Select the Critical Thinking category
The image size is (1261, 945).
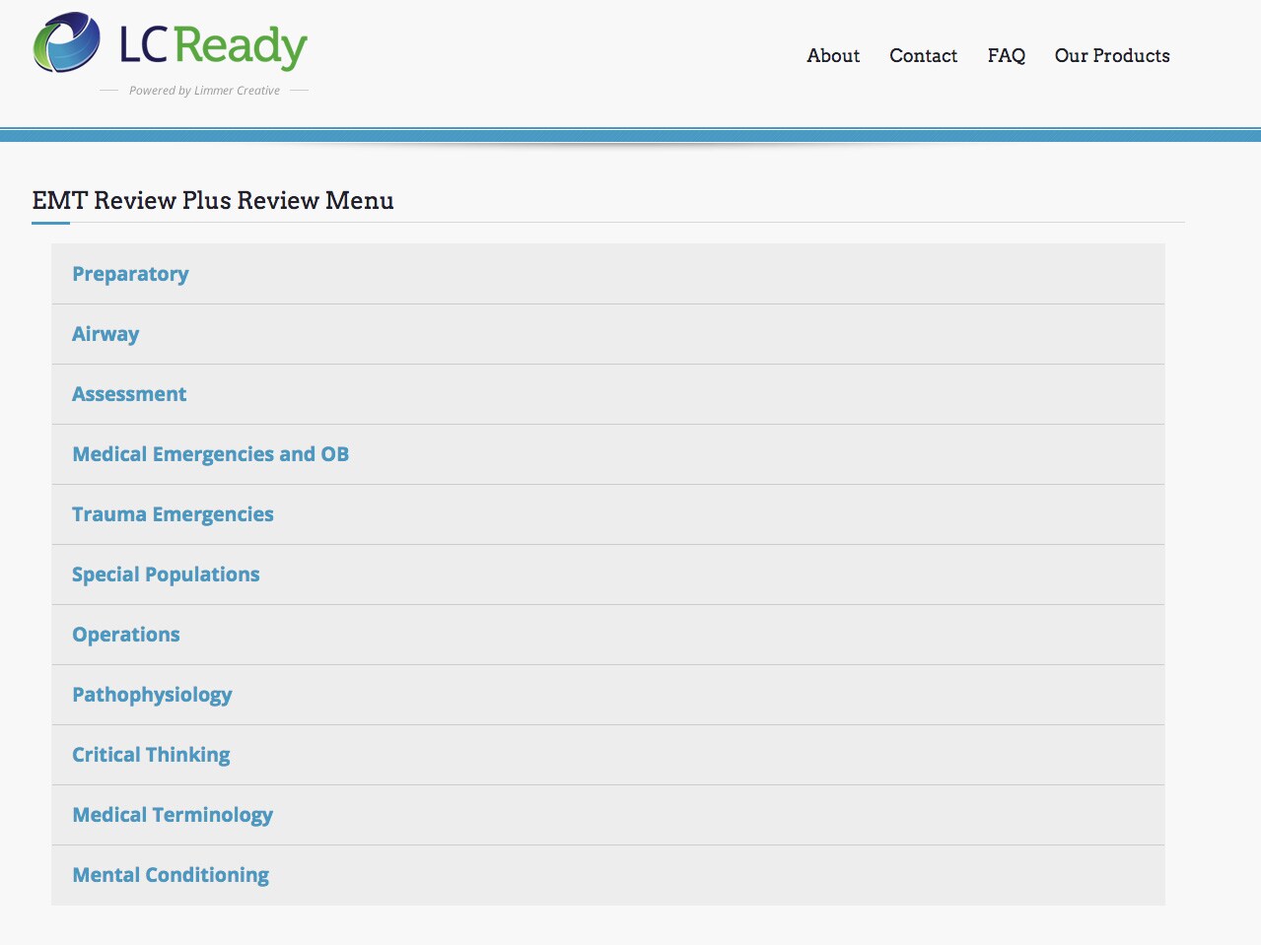(151, 755)
